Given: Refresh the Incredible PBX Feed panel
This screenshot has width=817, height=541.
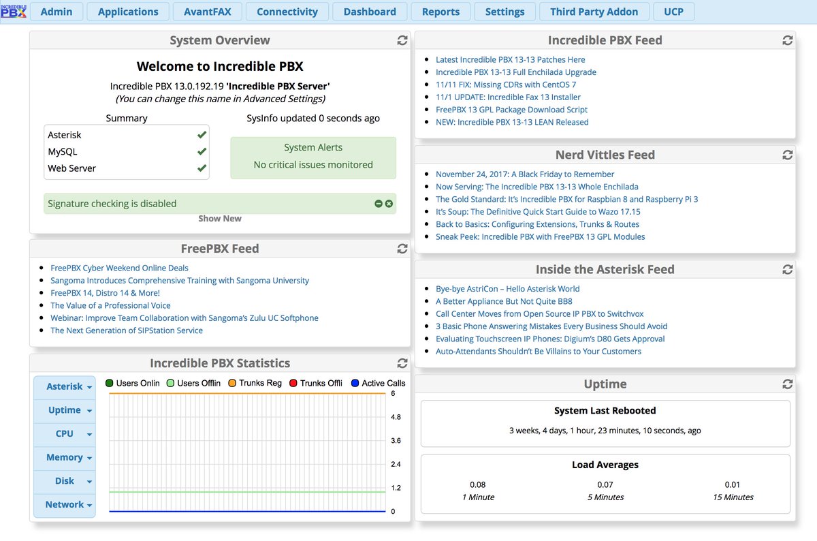Looking at the screenshot, I should point(788,40).
